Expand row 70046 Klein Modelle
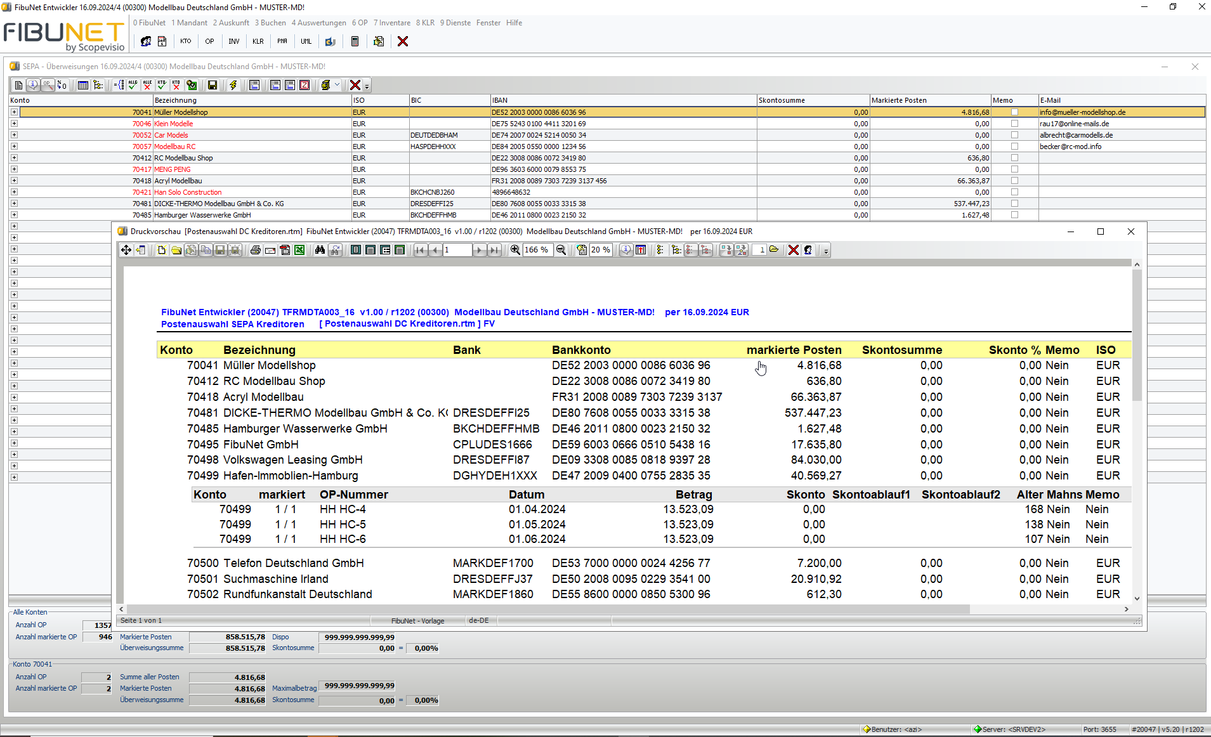The height and width of the screenshot is (737, 1211). point(14,124)
